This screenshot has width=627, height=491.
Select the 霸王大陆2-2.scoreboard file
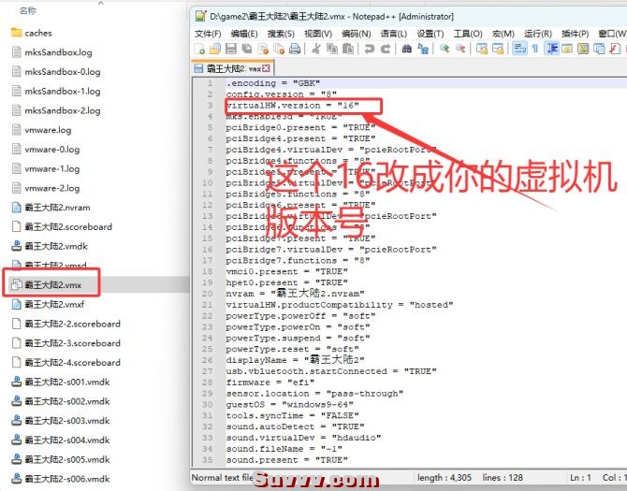click(x=66, y=324)
